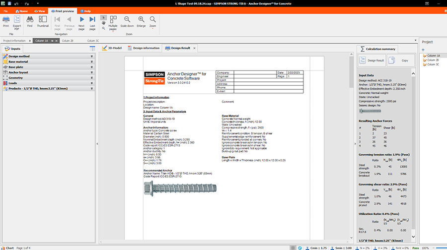This screenshot has height=250, width=447.
Task: Click Scale down zoom-out icon
Action: tap(127, 19)
